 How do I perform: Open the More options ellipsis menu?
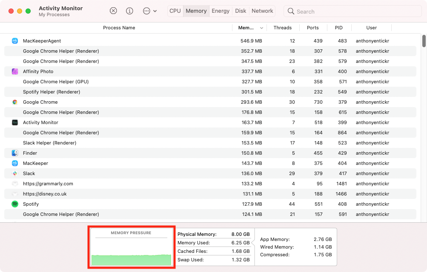150,11
